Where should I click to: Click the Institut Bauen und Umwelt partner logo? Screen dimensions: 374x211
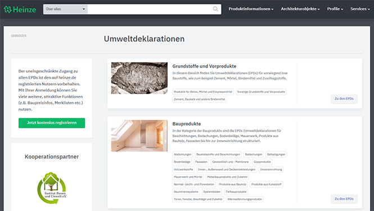(x=52, y=188)
